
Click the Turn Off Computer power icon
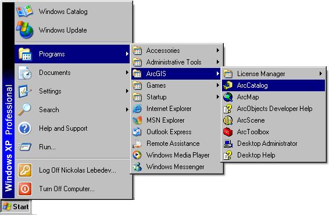[25, 189]
